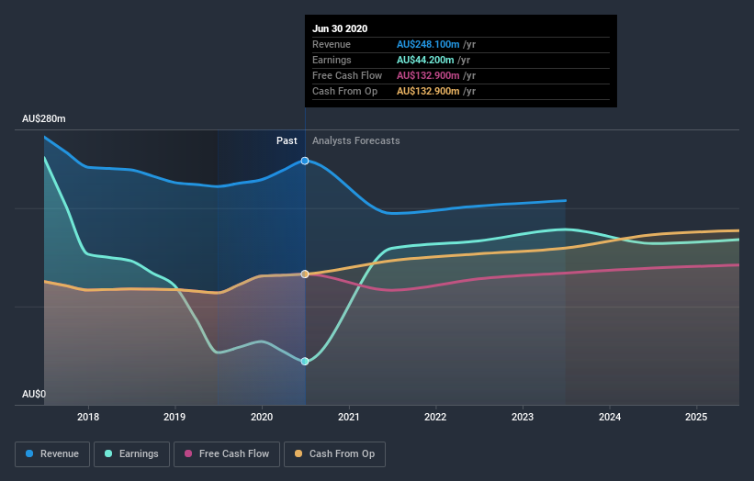Toggle the Revenue legend button

(x=52, y=454)
